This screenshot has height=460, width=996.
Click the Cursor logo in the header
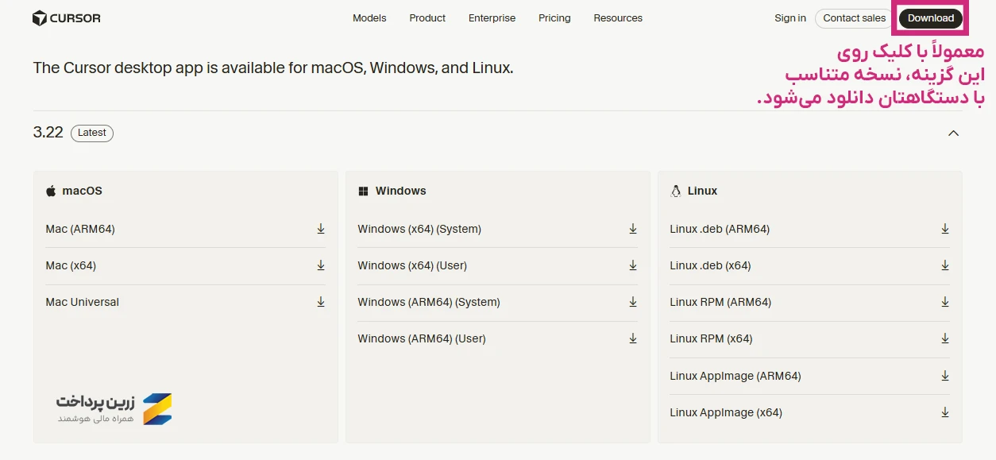67,18
